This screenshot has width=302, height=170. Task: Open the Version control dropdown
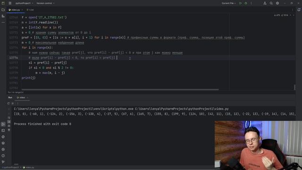45,3
